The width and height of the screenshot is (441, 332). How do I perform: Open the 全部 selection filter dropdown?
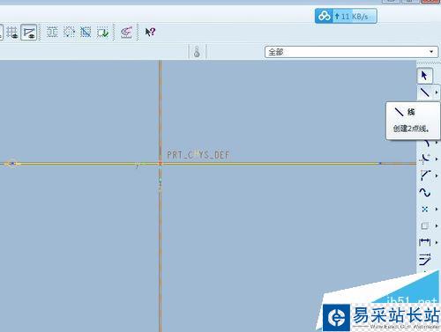coord(351,52)
